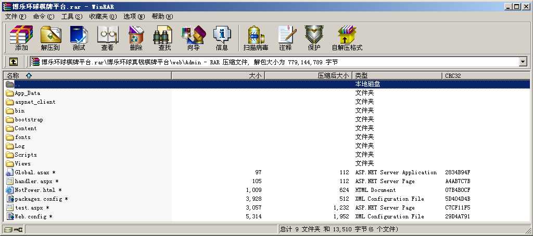Screen dimensions: 533x236
Task: Click CRC32 value 29D4A791
Action: point(458,216)
